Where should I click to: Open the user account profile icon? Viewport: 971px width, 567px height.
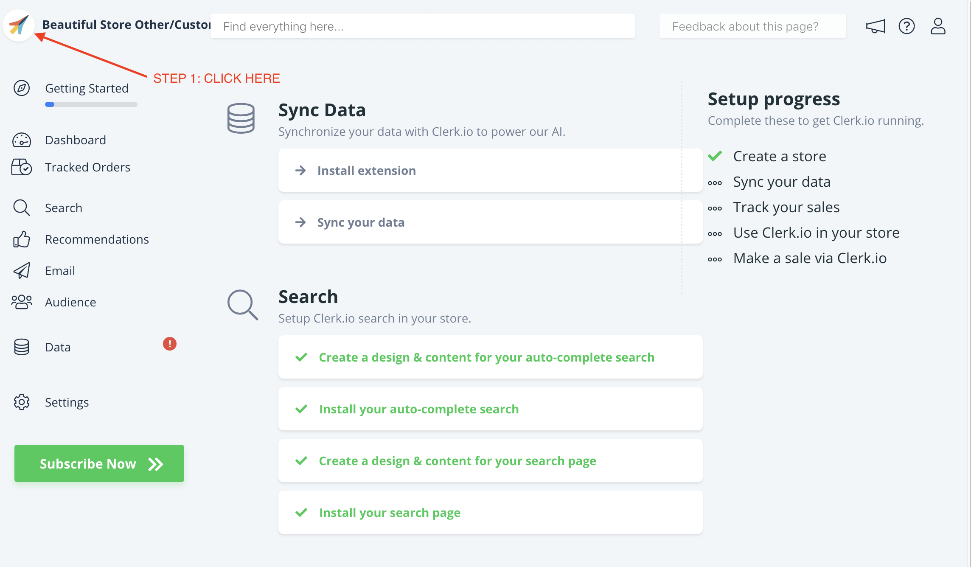pyautogui.click(x=938, y=26)
